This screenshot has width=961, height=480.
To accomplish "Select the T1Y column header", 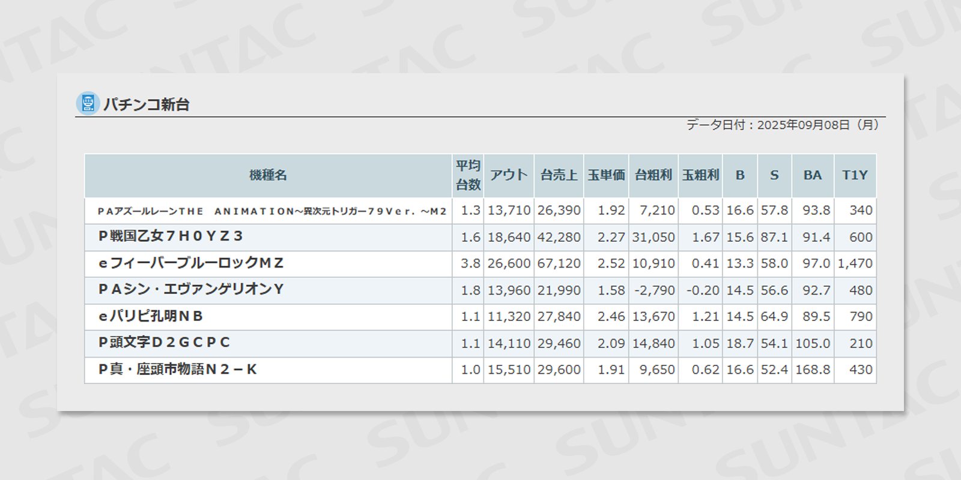I will pos(855,175).
